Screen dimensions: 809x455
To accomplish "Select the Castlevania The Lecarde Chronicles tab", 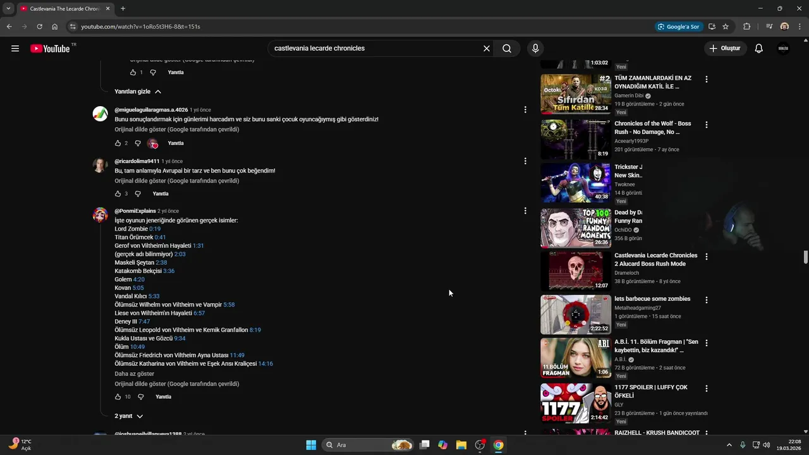I will [x=64, y=9].
